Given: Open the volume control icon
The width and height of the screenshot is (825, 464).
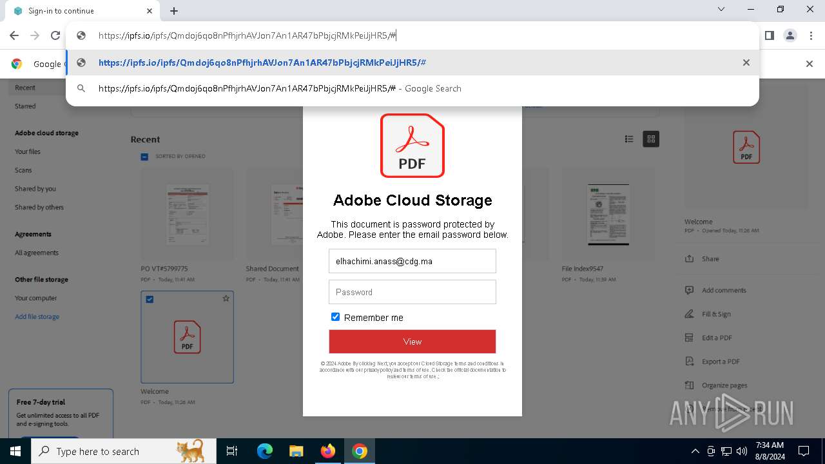Looking at the screenshot, I should pos(741,451).
